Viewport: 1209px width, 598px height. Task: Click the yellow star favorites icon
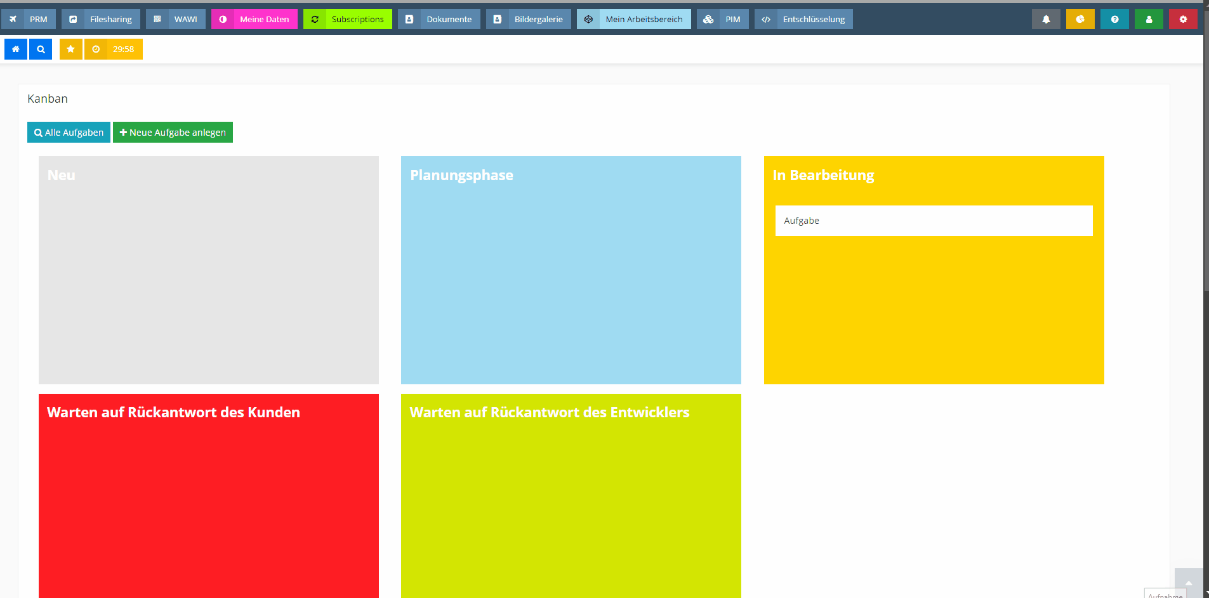pos(70,49)
